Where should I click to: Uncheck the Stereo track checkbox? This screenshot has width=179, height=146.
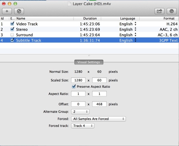pyautogui.click(x=12, y=29)
